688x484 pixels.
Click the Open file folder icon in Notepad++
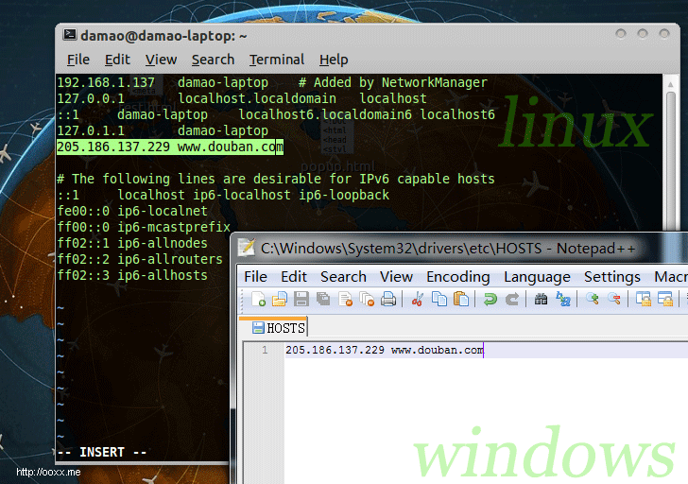280,299
